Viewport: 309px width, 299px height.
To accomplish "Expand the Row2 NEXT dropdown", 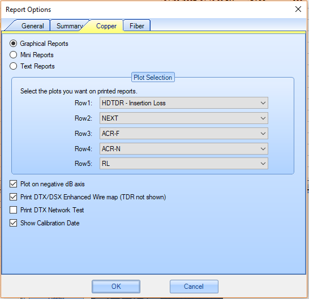I will click(184, 118).
